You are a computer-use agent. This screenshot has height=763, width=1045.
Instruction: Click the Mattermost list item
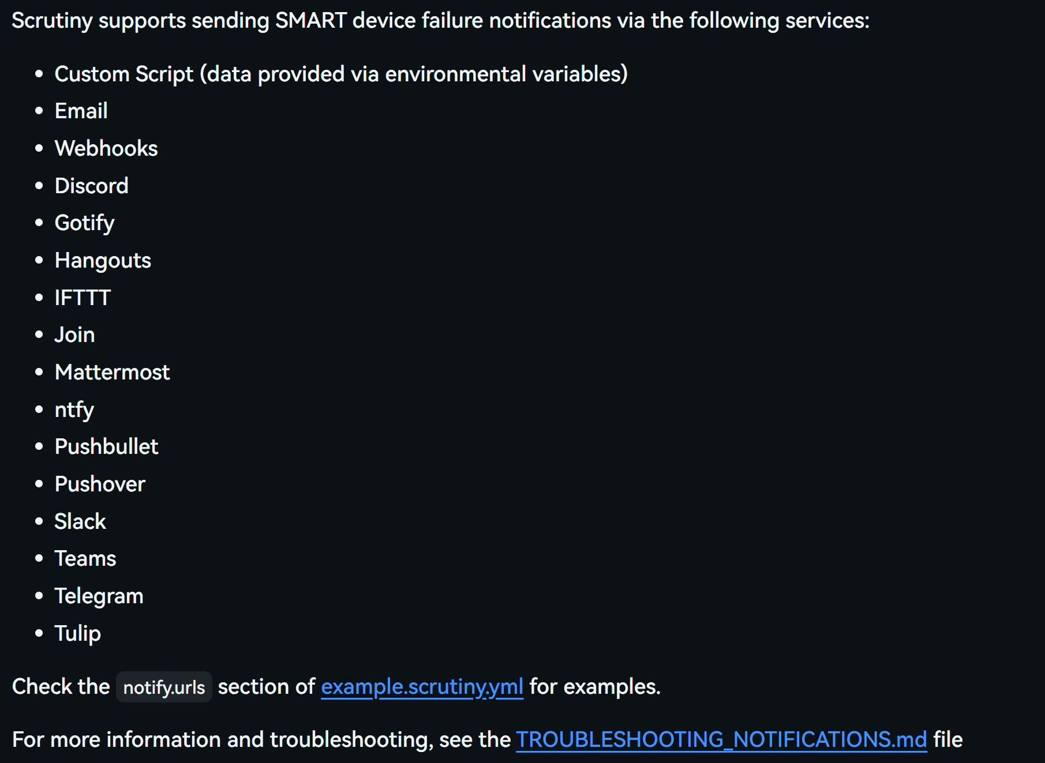(112, 372)
